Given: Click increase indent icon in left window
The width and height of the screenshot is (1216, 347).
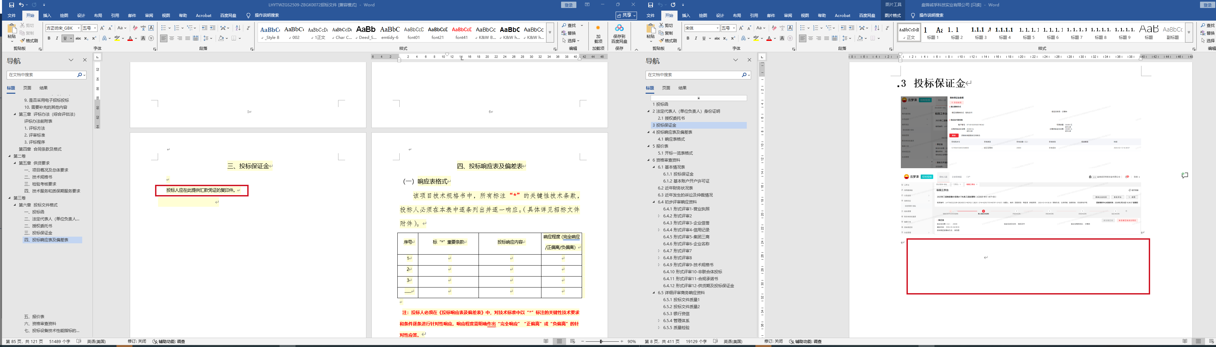Looking at the screenshot, I should [x=212, y=28].
